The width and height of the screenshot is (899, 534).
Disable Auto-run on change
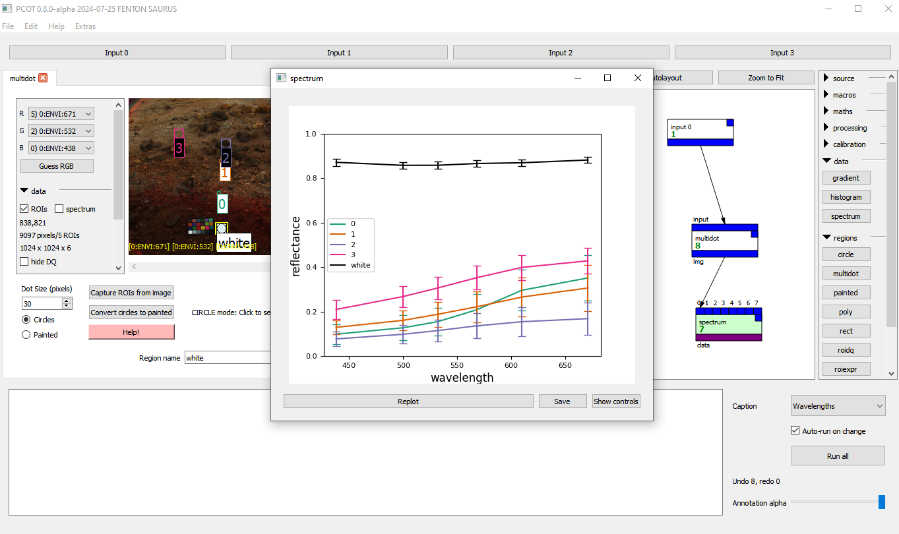[795, 431]
